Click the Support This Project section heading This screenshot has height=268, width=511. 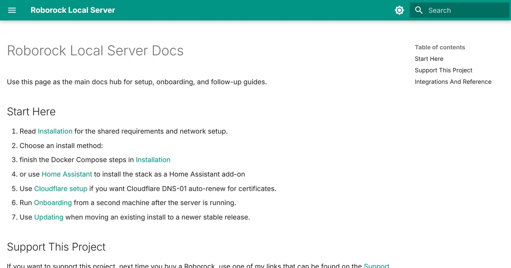[56, 247]
